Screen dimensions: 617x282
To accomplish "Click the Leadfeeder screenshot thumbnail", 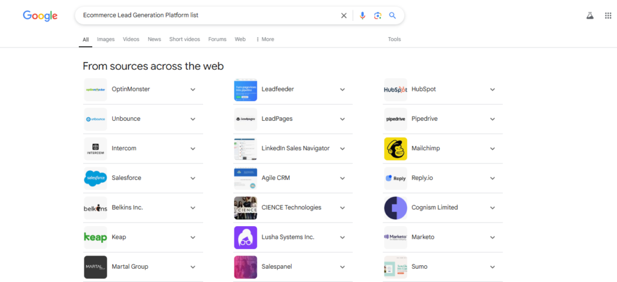I will coord(245,90).
